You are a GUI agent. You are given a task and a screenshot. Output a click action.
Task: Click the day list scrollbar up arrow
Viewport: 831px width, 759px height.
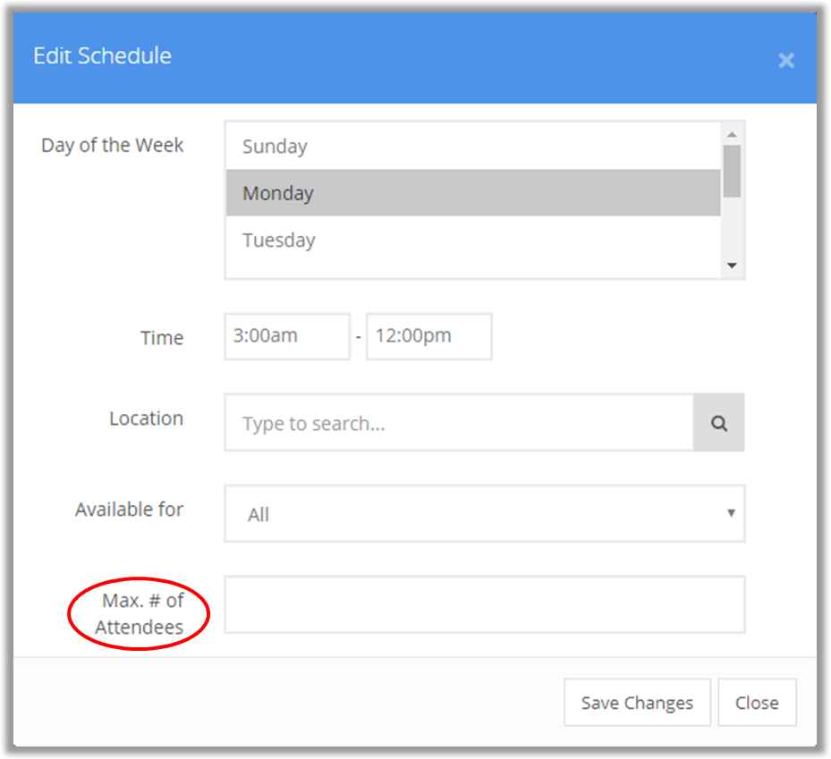(x=732, y=134)
